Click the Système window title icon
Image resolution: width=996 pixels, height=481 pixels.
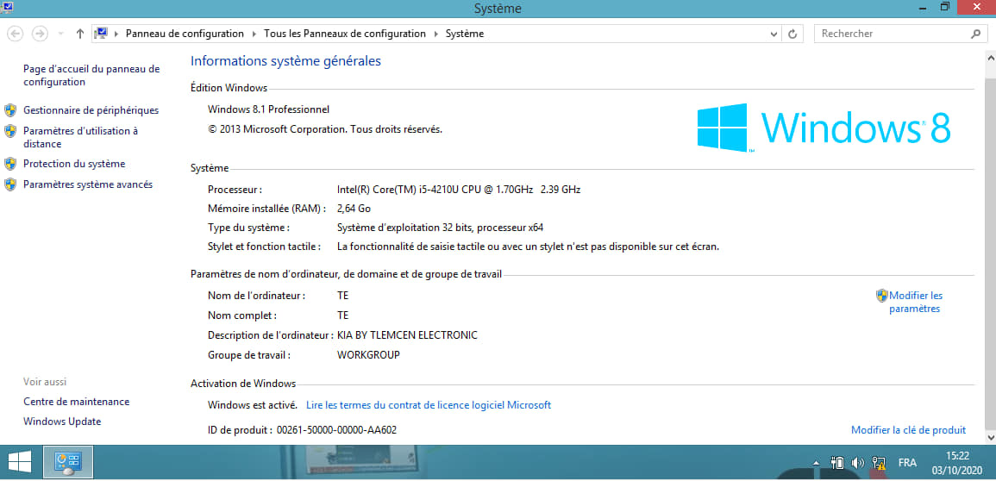(x=8, y=8)
